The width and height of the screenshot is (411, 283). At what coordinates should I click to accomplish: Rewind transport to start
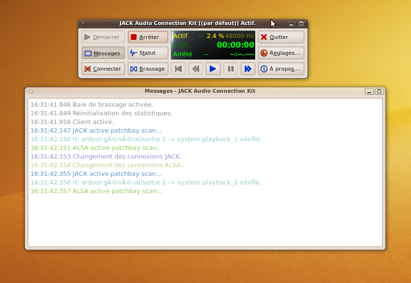click(x=178, y=69)
